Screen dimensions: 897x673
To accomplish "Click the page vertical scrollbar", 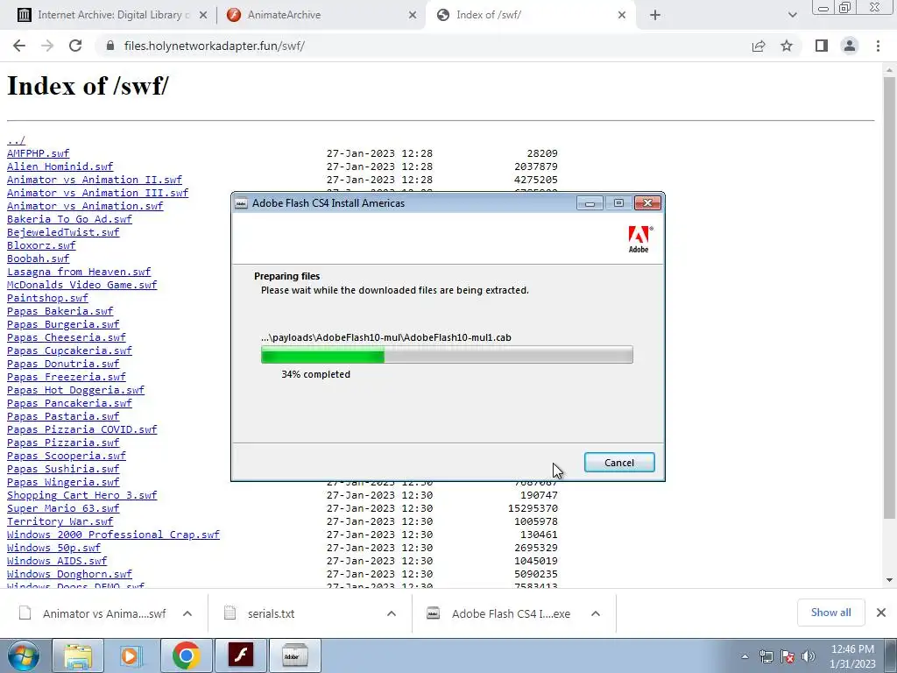I will (889, 298).
